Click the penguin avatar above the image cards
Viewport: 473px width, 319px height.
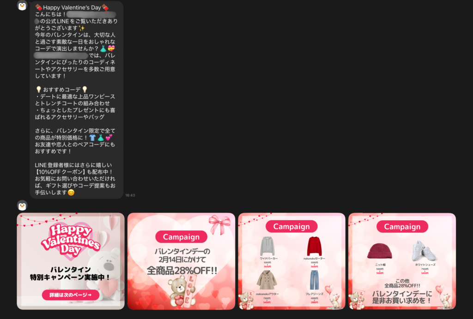tap(22, 205)
